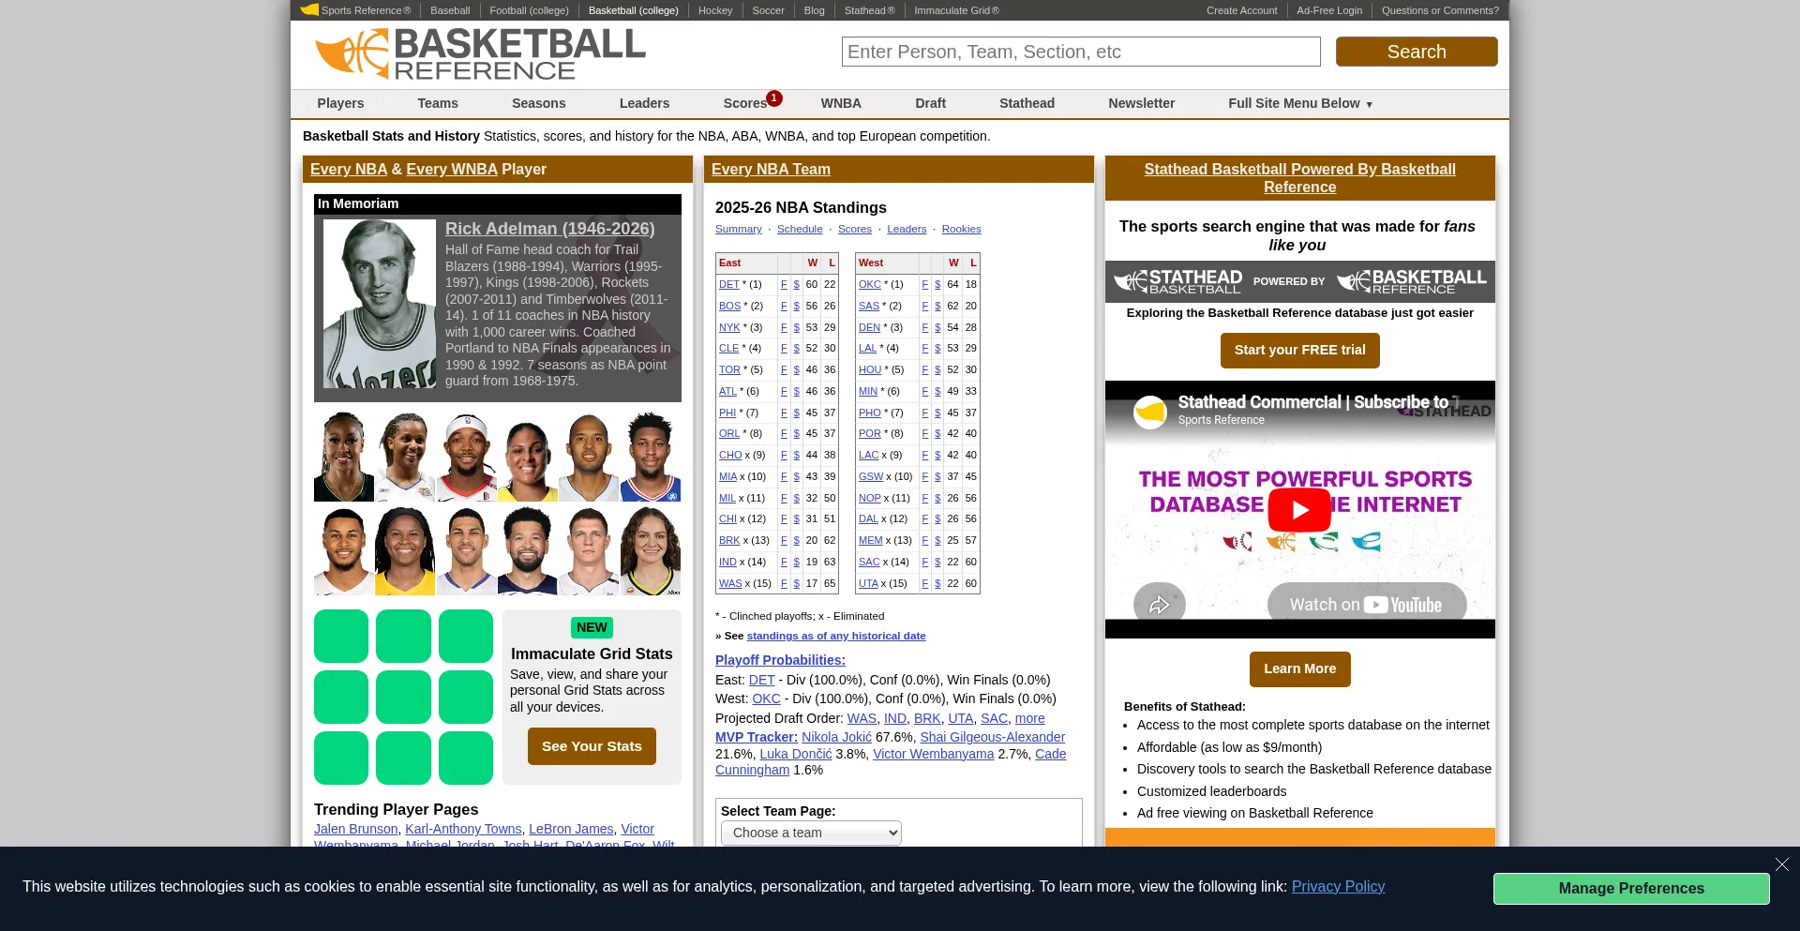Open the Sports Reference channel avatar on video
This screenshot has width=1800, height=931.
coord(1150,412)
